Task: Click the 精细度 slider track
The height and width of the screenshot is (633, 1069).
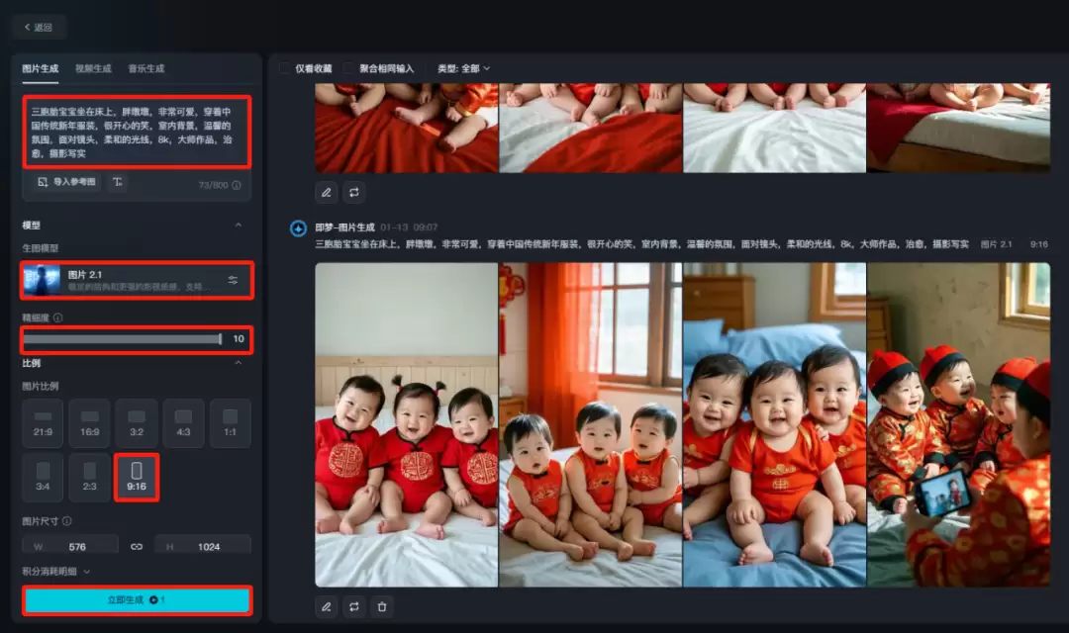Action: [121, 339]
